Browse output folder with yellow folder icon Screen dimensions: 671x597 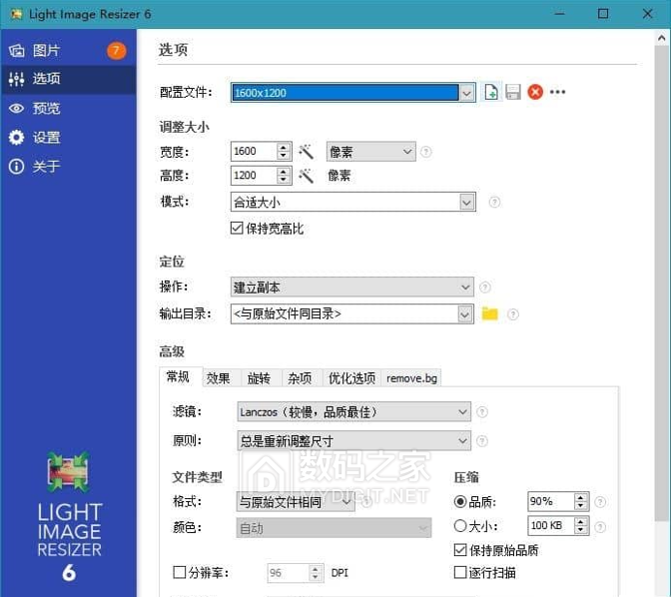[x=489, y=313]
